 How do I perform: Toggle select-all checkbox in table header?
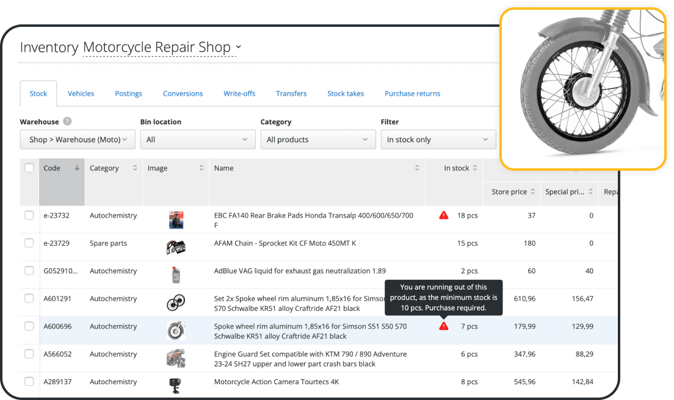pyautogui.click(x=29, y=168)
